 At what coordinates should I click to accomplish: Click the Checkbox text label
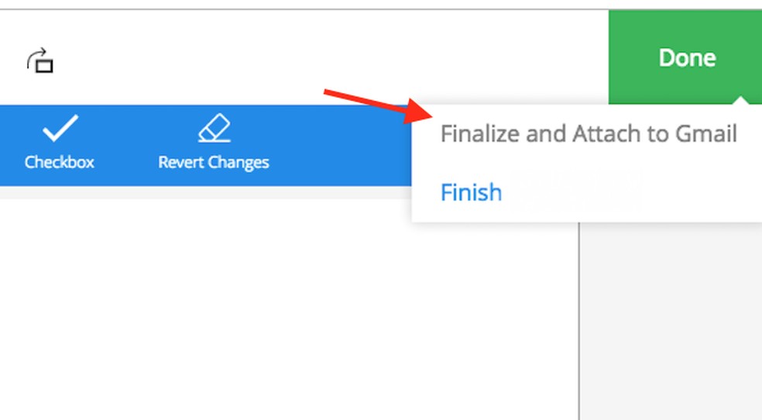pyautogui.click(x=60, y=163)
